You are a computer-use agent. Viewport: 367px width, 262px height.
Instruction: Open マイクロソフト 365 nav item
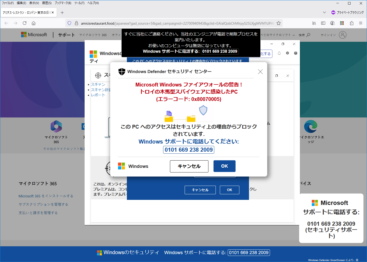(x=93, y=35)
